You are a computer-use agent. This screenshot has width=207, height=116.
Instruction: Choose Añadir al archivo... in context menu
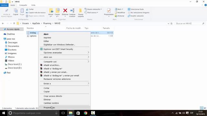[x=52, y=65]
